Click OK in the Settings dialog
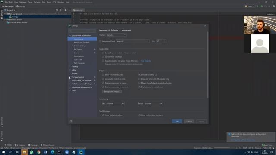 click(x=177, y=121)
